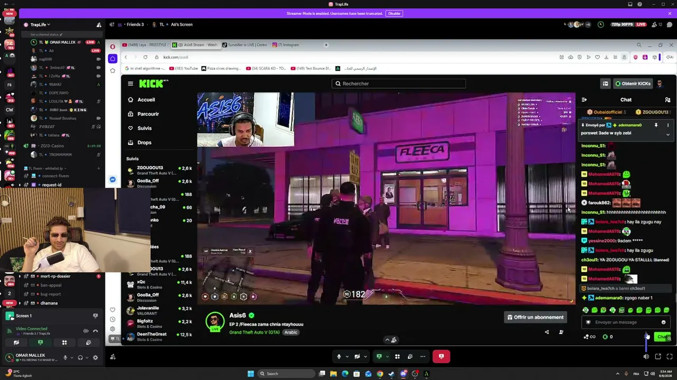Reload the kick.com page
The height and width of the screenshot is (380, 677).
coord(145,57)
